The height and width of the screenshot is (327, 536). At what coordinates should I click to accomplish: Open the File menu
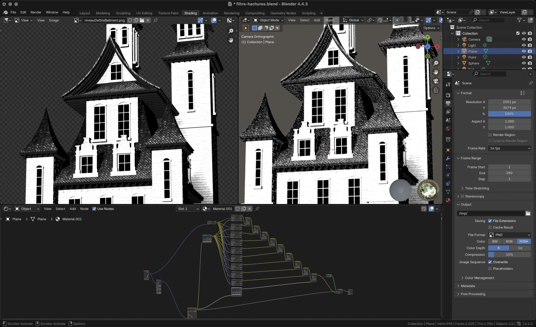[14, 13]
